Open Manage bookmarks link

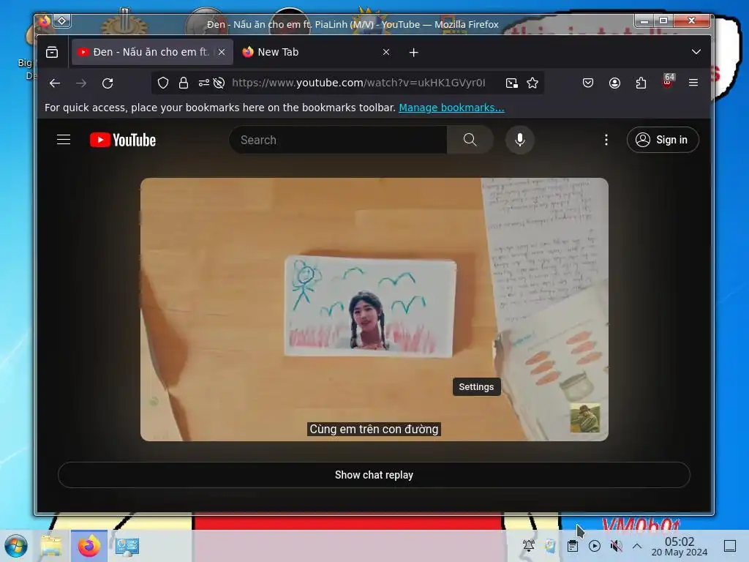(x=451, y=108)
